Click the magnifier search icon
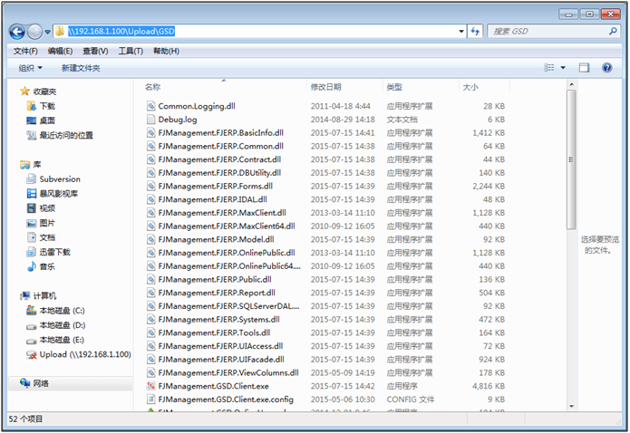Image resolution: width=630 pixels, height=433 pixels. [x=613, y=31]
